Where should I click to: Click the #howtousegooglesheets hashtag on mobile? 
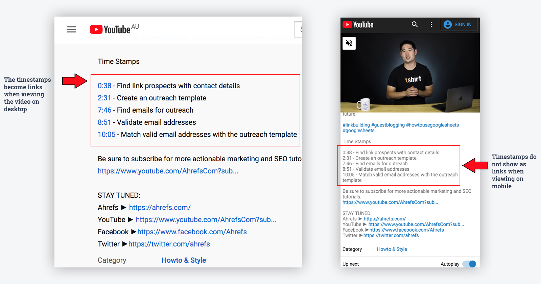point(432,125)
